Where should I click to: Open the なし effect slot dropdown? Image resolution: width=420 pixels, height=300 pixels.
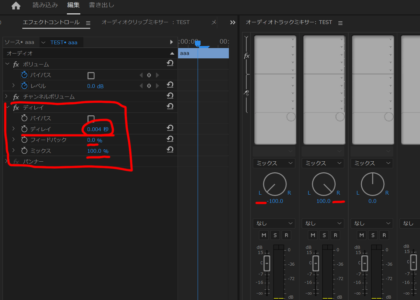(x=274, y=223)
